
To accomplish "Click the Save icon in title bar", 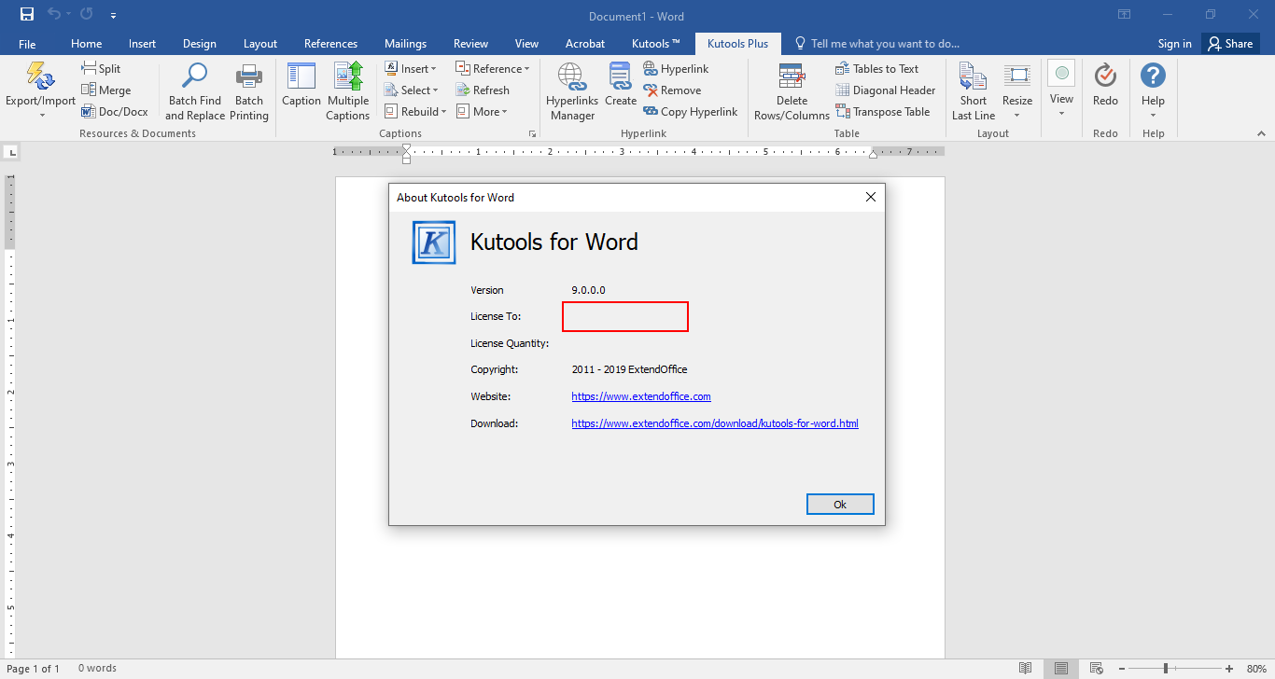I will pyautogui.click(x=27, y=15).
